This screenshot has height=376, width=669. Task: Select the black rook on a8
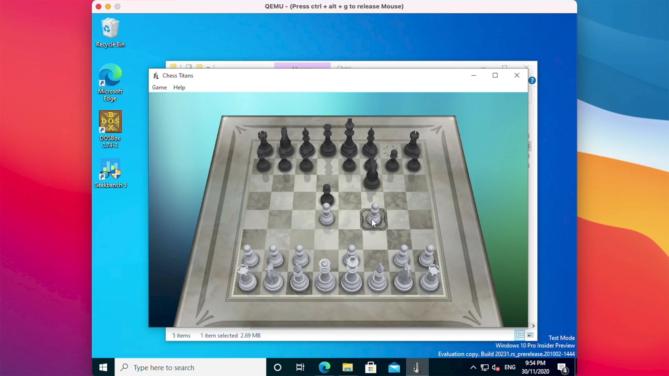coord(264,143)
